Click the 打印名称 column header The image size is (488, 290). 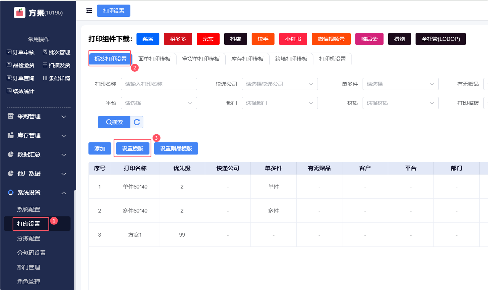pos(135,168)
